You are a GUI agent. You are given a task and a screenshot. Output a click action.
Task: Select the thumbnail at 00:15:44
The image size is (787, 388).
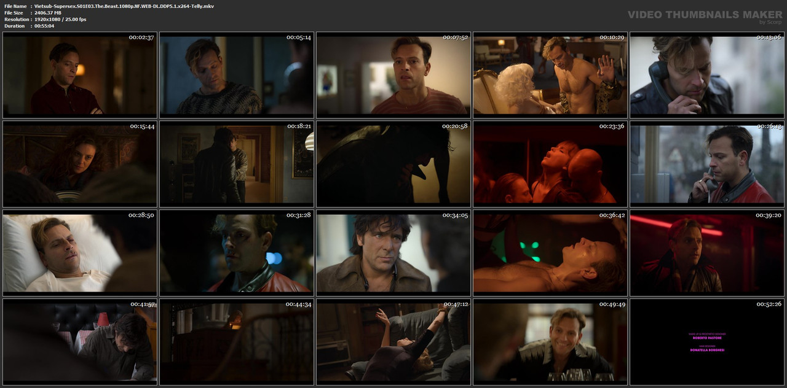point(80,163)
